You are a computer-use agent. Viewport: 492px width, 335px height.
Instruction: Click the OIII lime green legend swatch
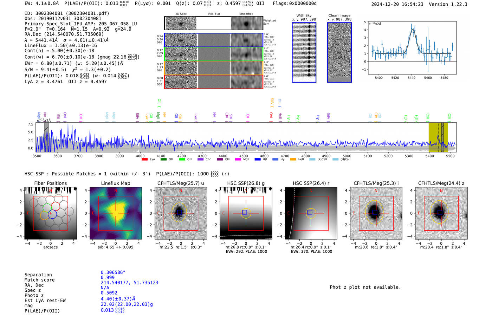point(182,160)
